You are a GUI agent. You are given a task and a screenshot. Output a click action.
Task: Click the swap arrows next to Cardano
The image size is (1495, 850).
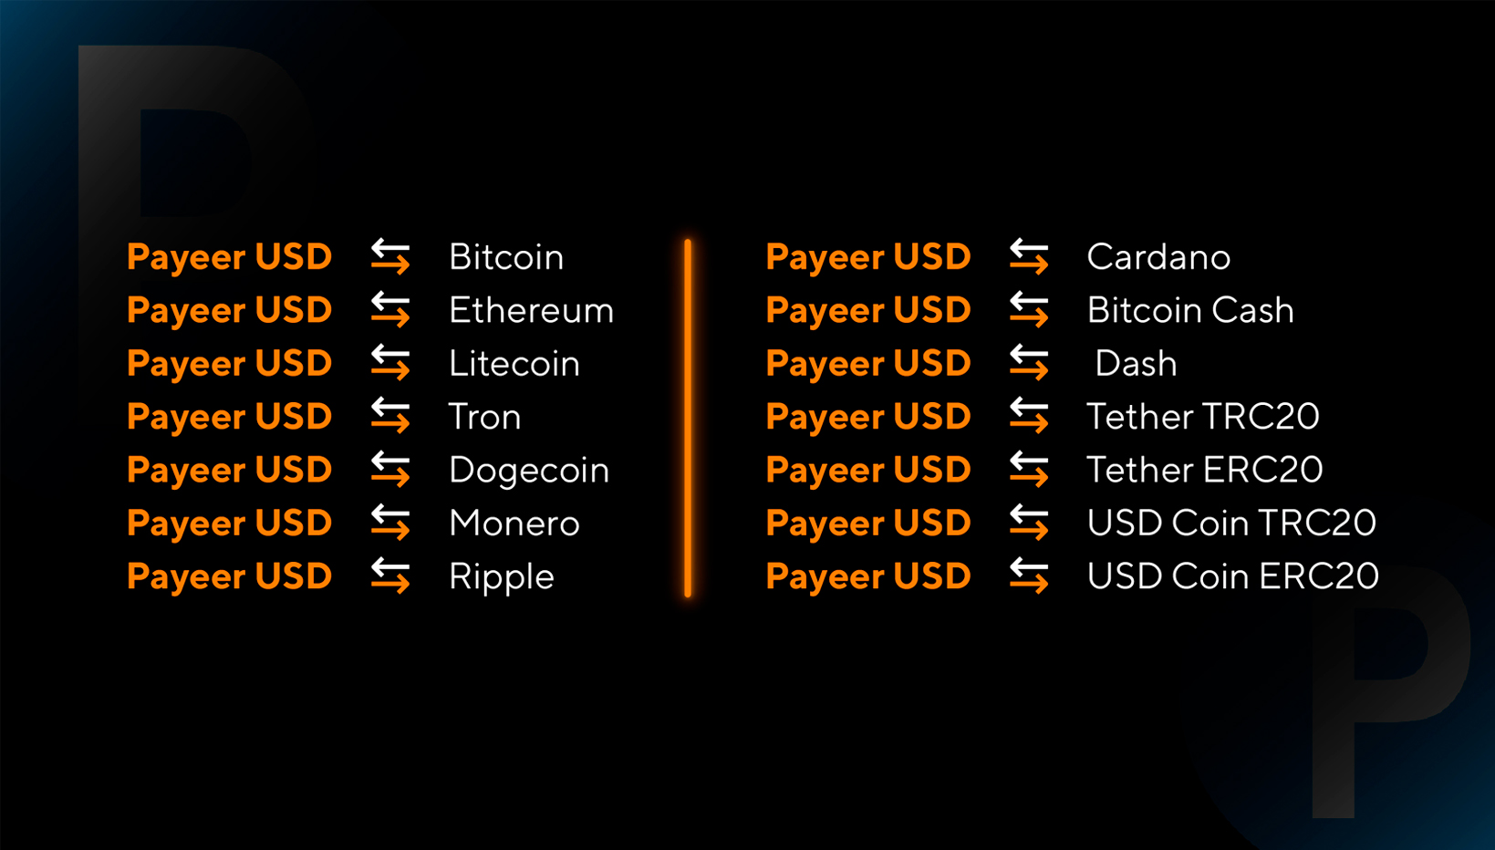click(1029, 256)
